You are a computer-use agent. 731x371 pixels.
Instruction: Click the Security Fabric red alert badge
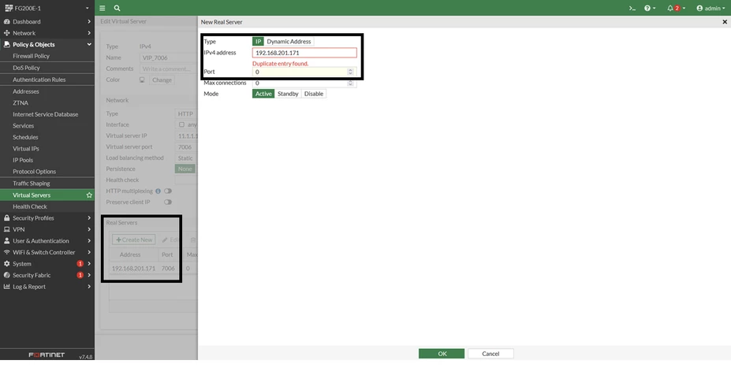click(x=80, y=275)
